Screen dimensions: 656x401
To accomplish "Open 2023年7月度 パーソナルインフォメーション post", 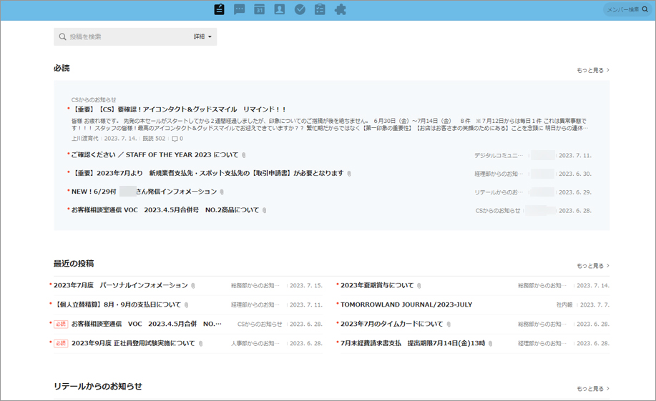I will pyautogui.click(x=121, y=285).
